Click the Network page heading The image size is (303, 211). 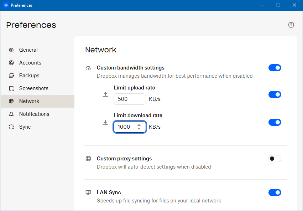[x=101, y=50]
